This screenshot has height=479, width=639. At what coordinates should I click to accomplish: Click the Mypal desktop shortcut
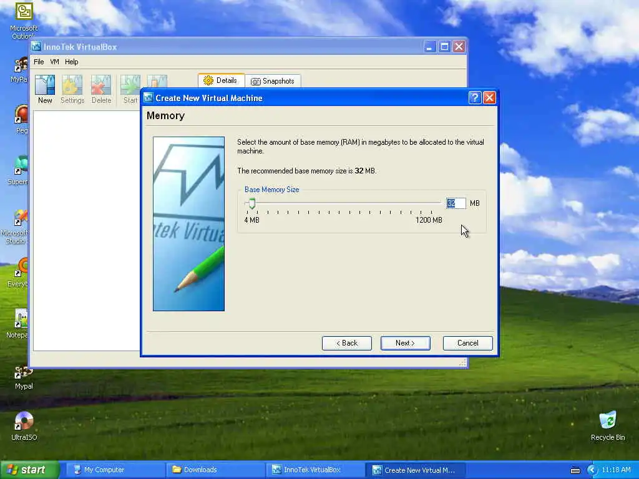coord(24,378)
